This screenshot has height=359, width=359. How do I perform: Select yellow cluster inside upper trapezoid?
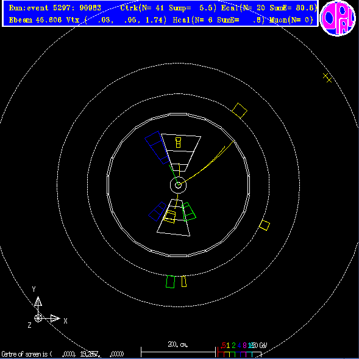(x=178, y=142)
